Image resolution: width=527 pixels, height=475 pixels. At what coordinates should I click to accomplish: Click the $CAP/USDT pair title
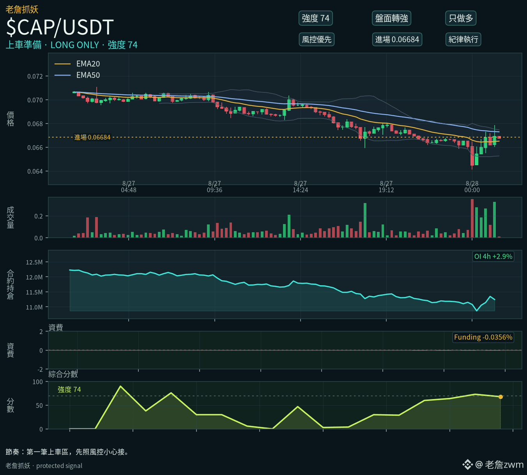[x=60, y=27]
